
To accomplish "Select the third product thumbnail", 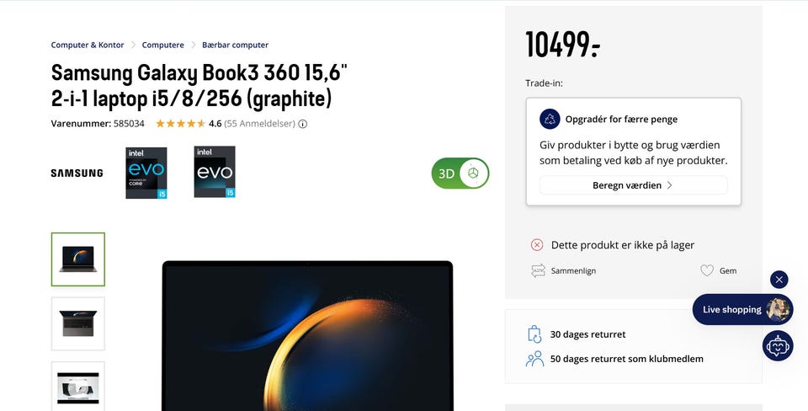I will tap(77, 387).
